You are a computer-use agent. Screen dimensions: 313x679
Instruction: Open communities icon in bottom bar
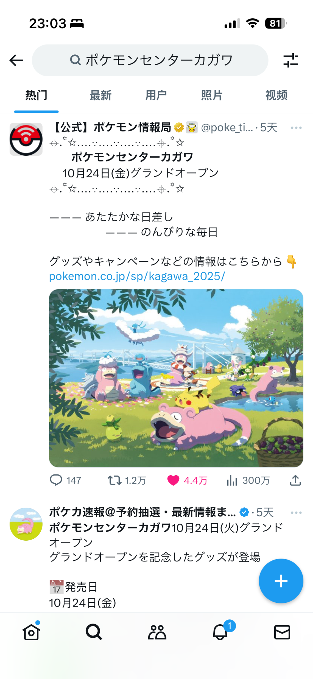(157, 632)
